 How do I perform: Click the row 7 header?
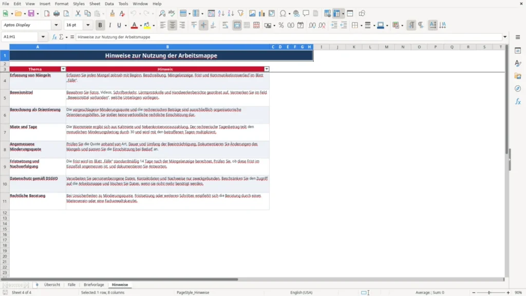tap(5, 132)
